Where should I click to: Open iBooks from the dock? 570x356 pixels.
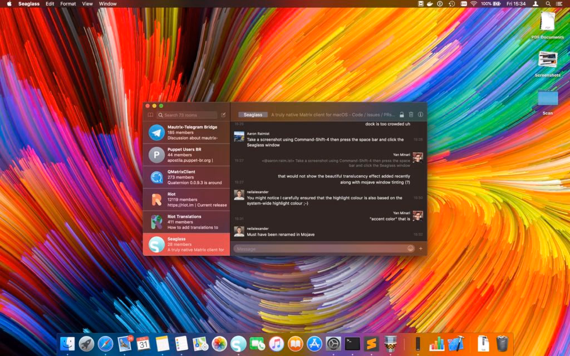[x=295, y=343]
